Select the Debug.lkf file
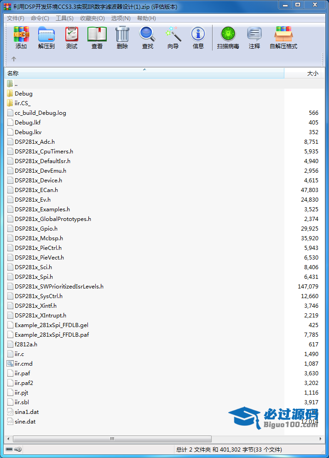This screenshot has width=329, height=458. (x=24, y=122)
